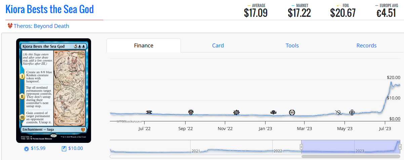The height and width of the screenshot is (160, 404).
Task: Toggle the Average price series legend
Action: pos(256,5)
